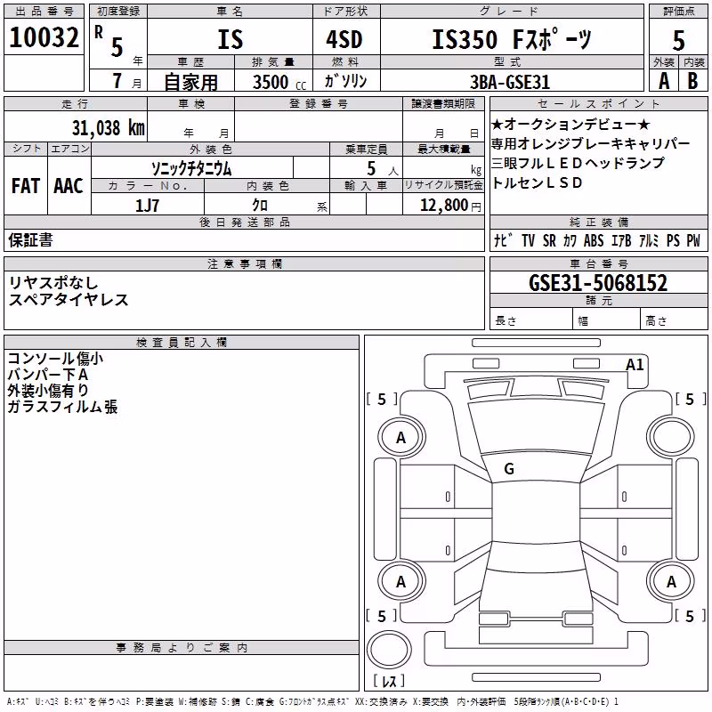Select the recycle deposit 12,800円
The width and height of the screenshot is (712, 712).
pyautogui.click(x=450, y=206)
